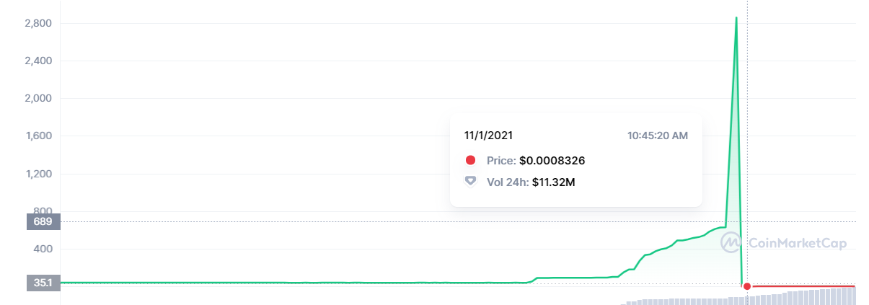Click the $11.32M volume value
869x305 pixels.
coord(553,182)
